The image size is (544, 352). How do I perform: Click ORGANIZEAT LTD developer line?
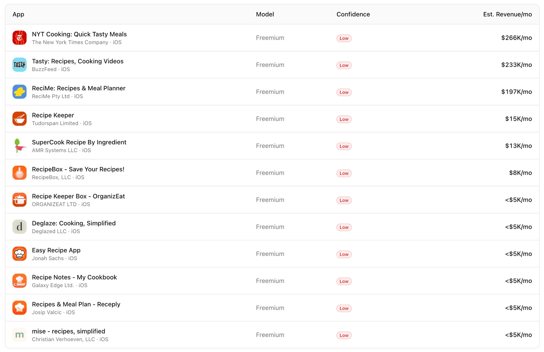click(61, 204)
